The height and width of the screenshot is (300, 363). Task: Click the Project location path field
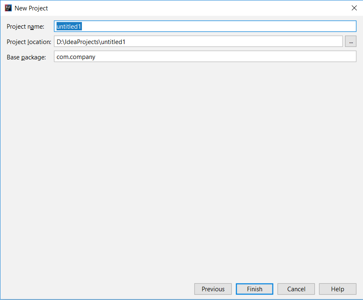tap(187, 41)
